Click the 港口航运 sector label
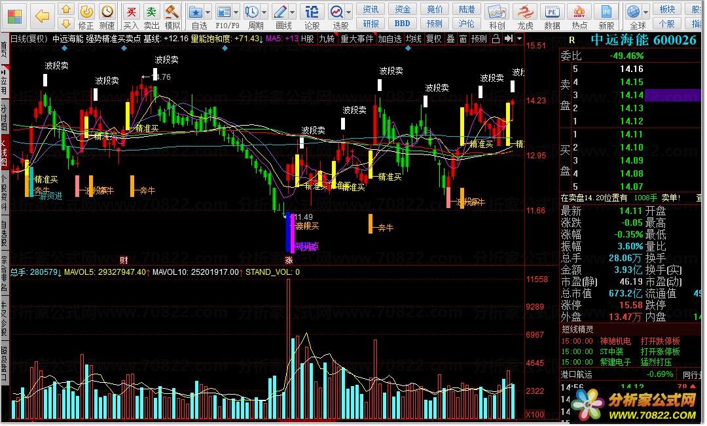The image size is (707, 426). (x=576, y=374)
